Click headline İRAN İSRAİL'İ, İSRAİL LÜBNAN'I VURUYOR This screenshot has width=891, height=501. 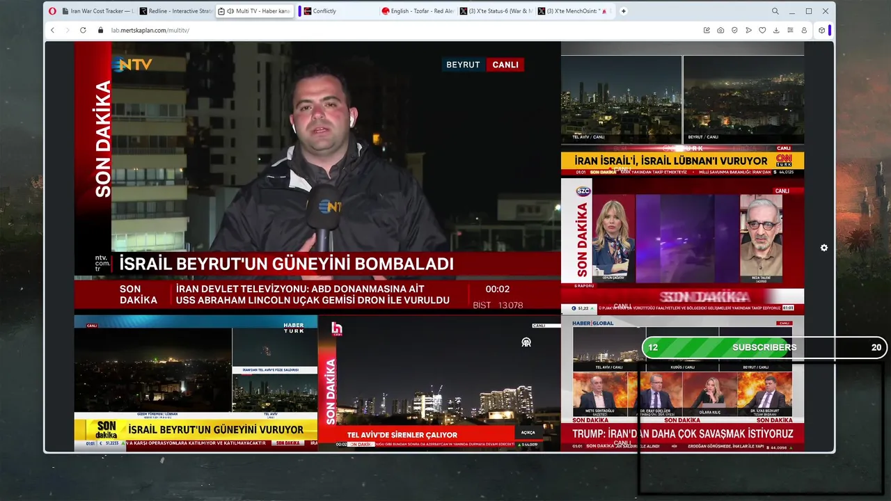[x=671, y=161]
